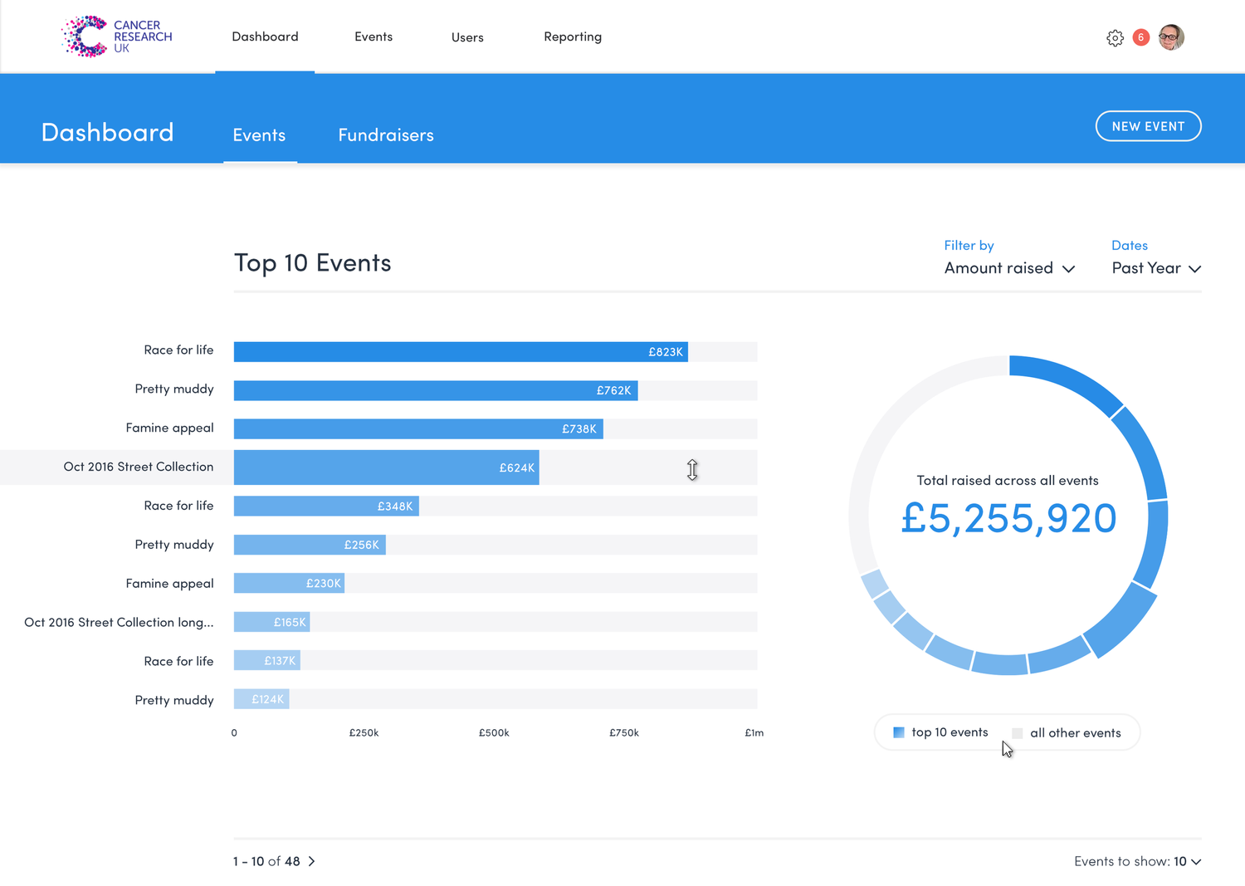The height and width of the screenshot is (886, 1245).
Task: Open the 'Events to show: 10' dropdown
Action: [x=1138, y=861]
